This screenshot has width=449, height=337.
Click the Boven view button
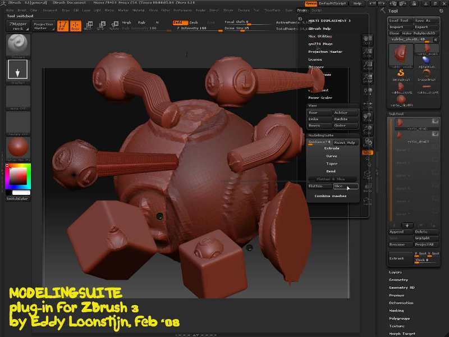click(319, 125)
